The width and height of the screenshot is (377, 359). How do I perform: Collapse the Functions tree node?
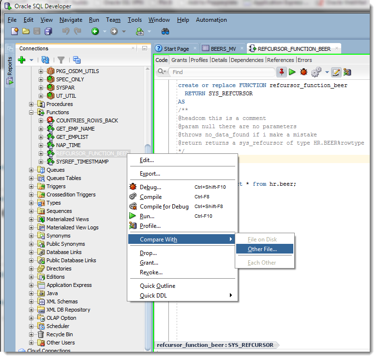tap(31, 112)
